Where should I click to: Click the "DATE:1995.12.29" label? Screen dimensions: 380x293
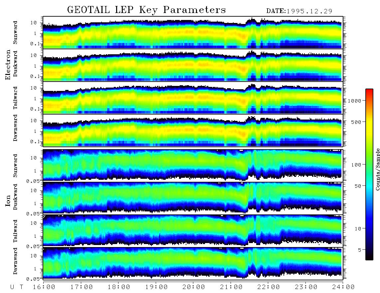click(x=299, y=11)
